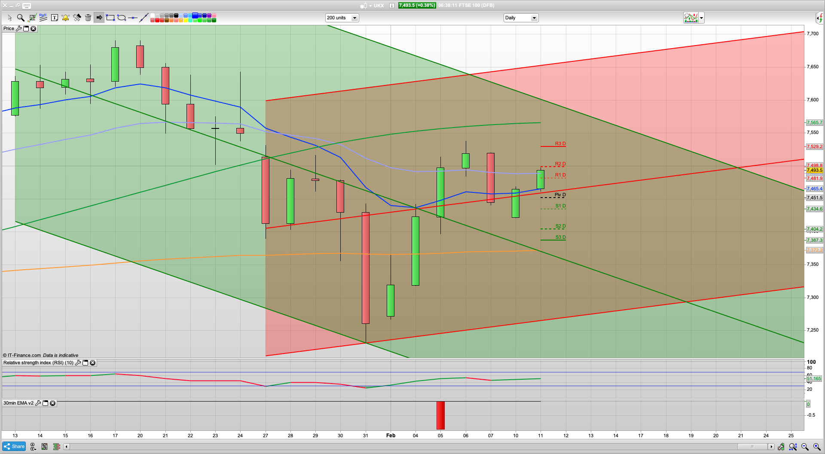Image resolution: width=825 pixels, height=454 pixels.
Task: Select the text annotation tool
Action: [55, 18]
